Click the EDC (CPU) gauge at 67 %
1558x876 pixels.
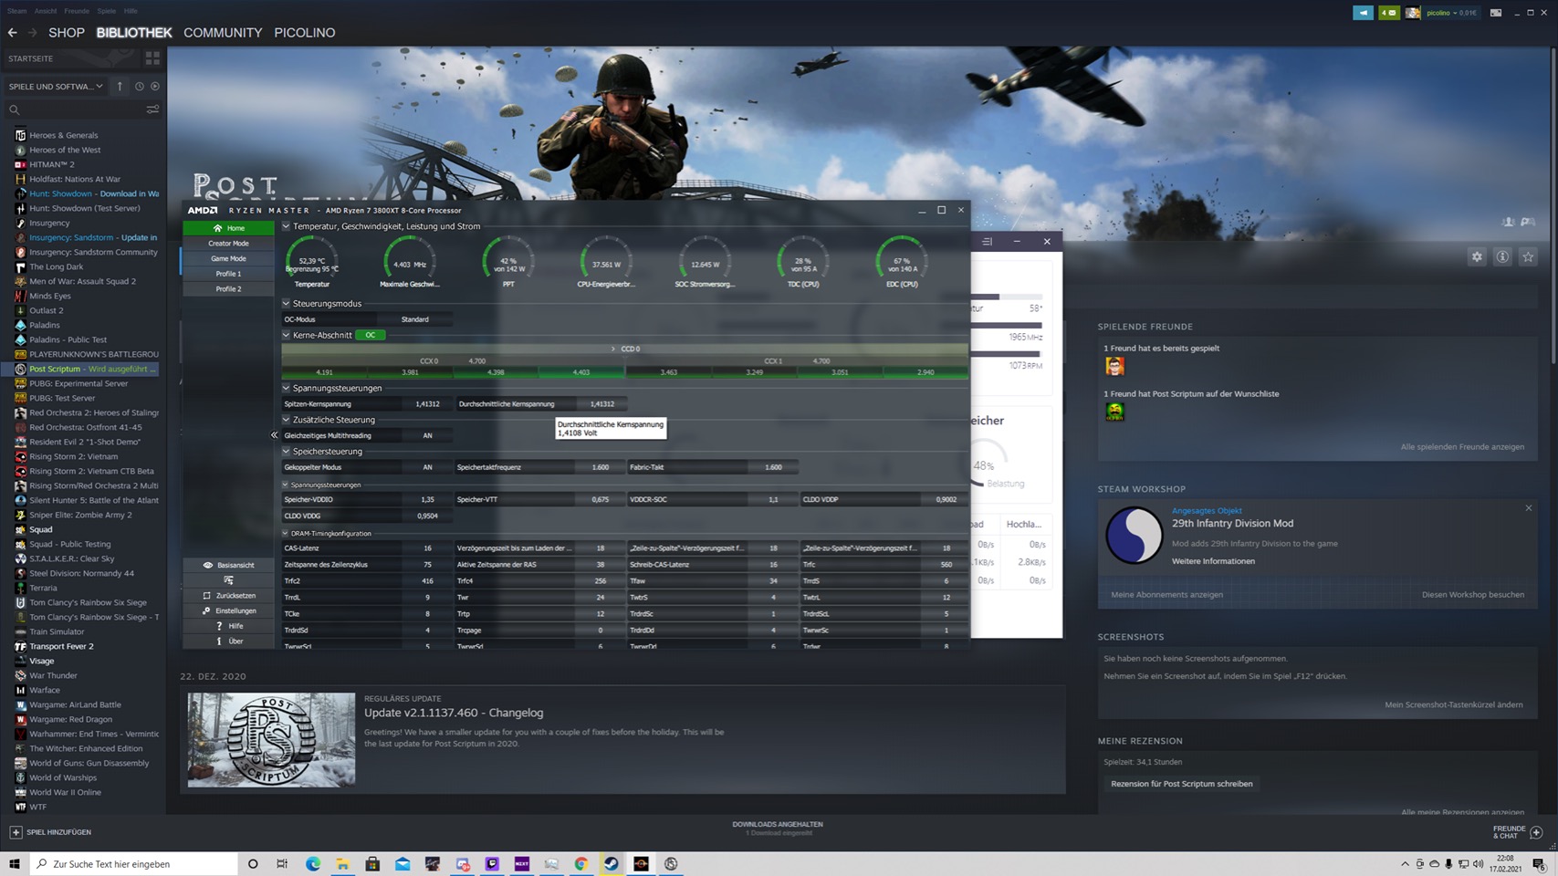[x=902, y=262]
